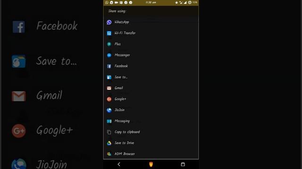Click large Facebook icon in background
The height and width of the screenshot is (169, 302).
(x=19, y=27)
